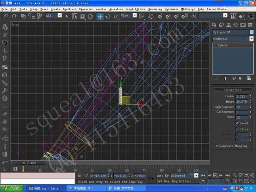The image size is (256, 192).
Task: Enable the Slice On checkbox
Action: (x=237, y=129)
